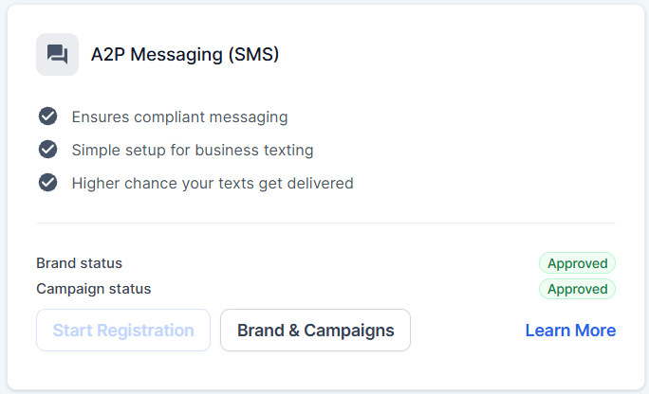Click checkmark icon beside Higher chance text
Viewport: 649px width, 394px height.
click(47, 183)
